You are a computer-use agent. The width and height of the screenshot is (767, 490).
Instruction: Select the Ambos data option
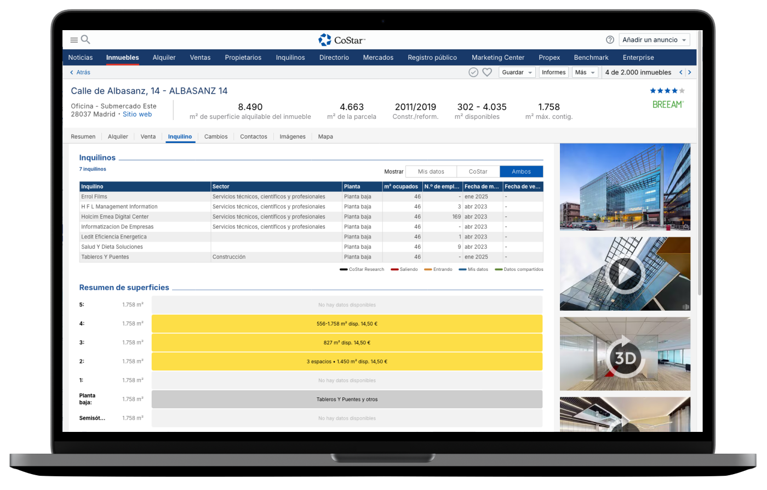coord(521,172)
